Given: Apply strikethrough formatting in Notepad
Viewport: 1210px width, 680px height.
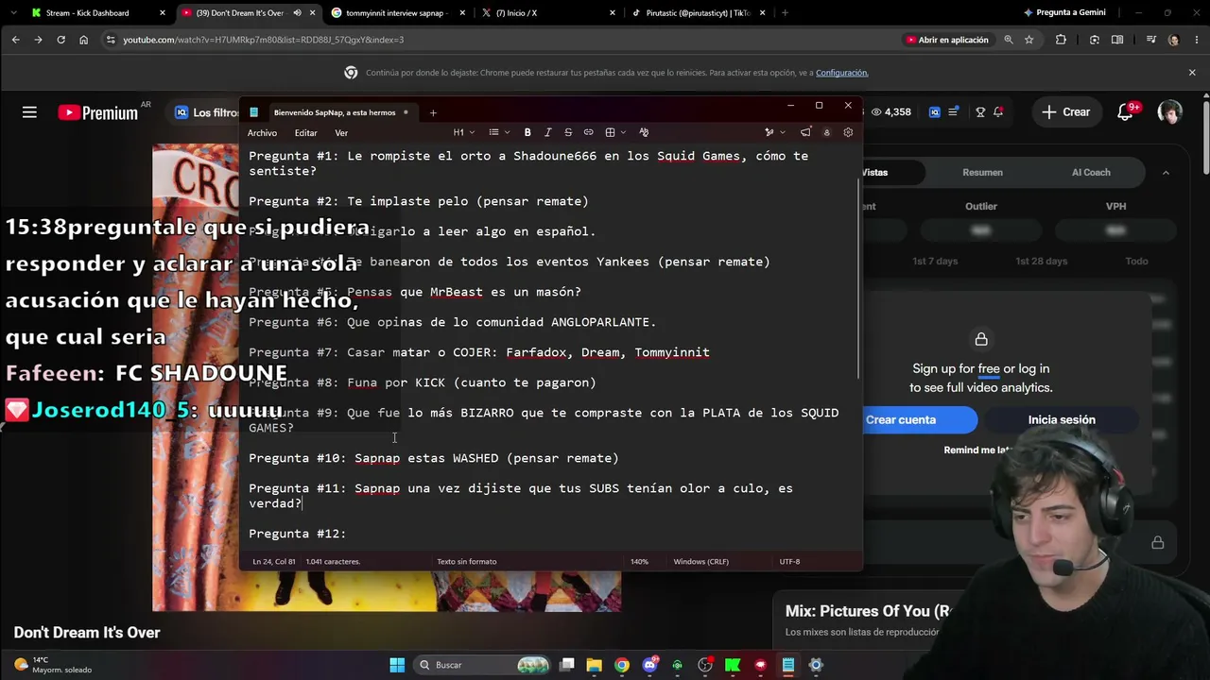Looking at the screenshot, I should (568, 132).
